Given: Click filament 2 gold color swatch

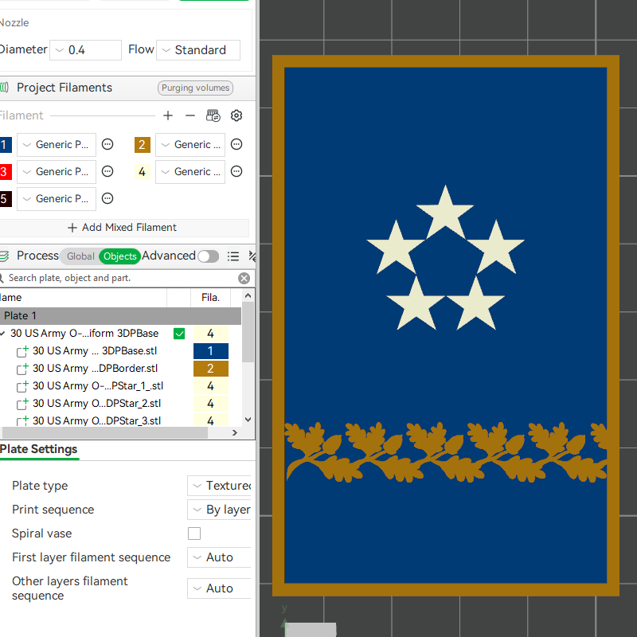Looking at the screenshot, I should [x=143, y=145].
